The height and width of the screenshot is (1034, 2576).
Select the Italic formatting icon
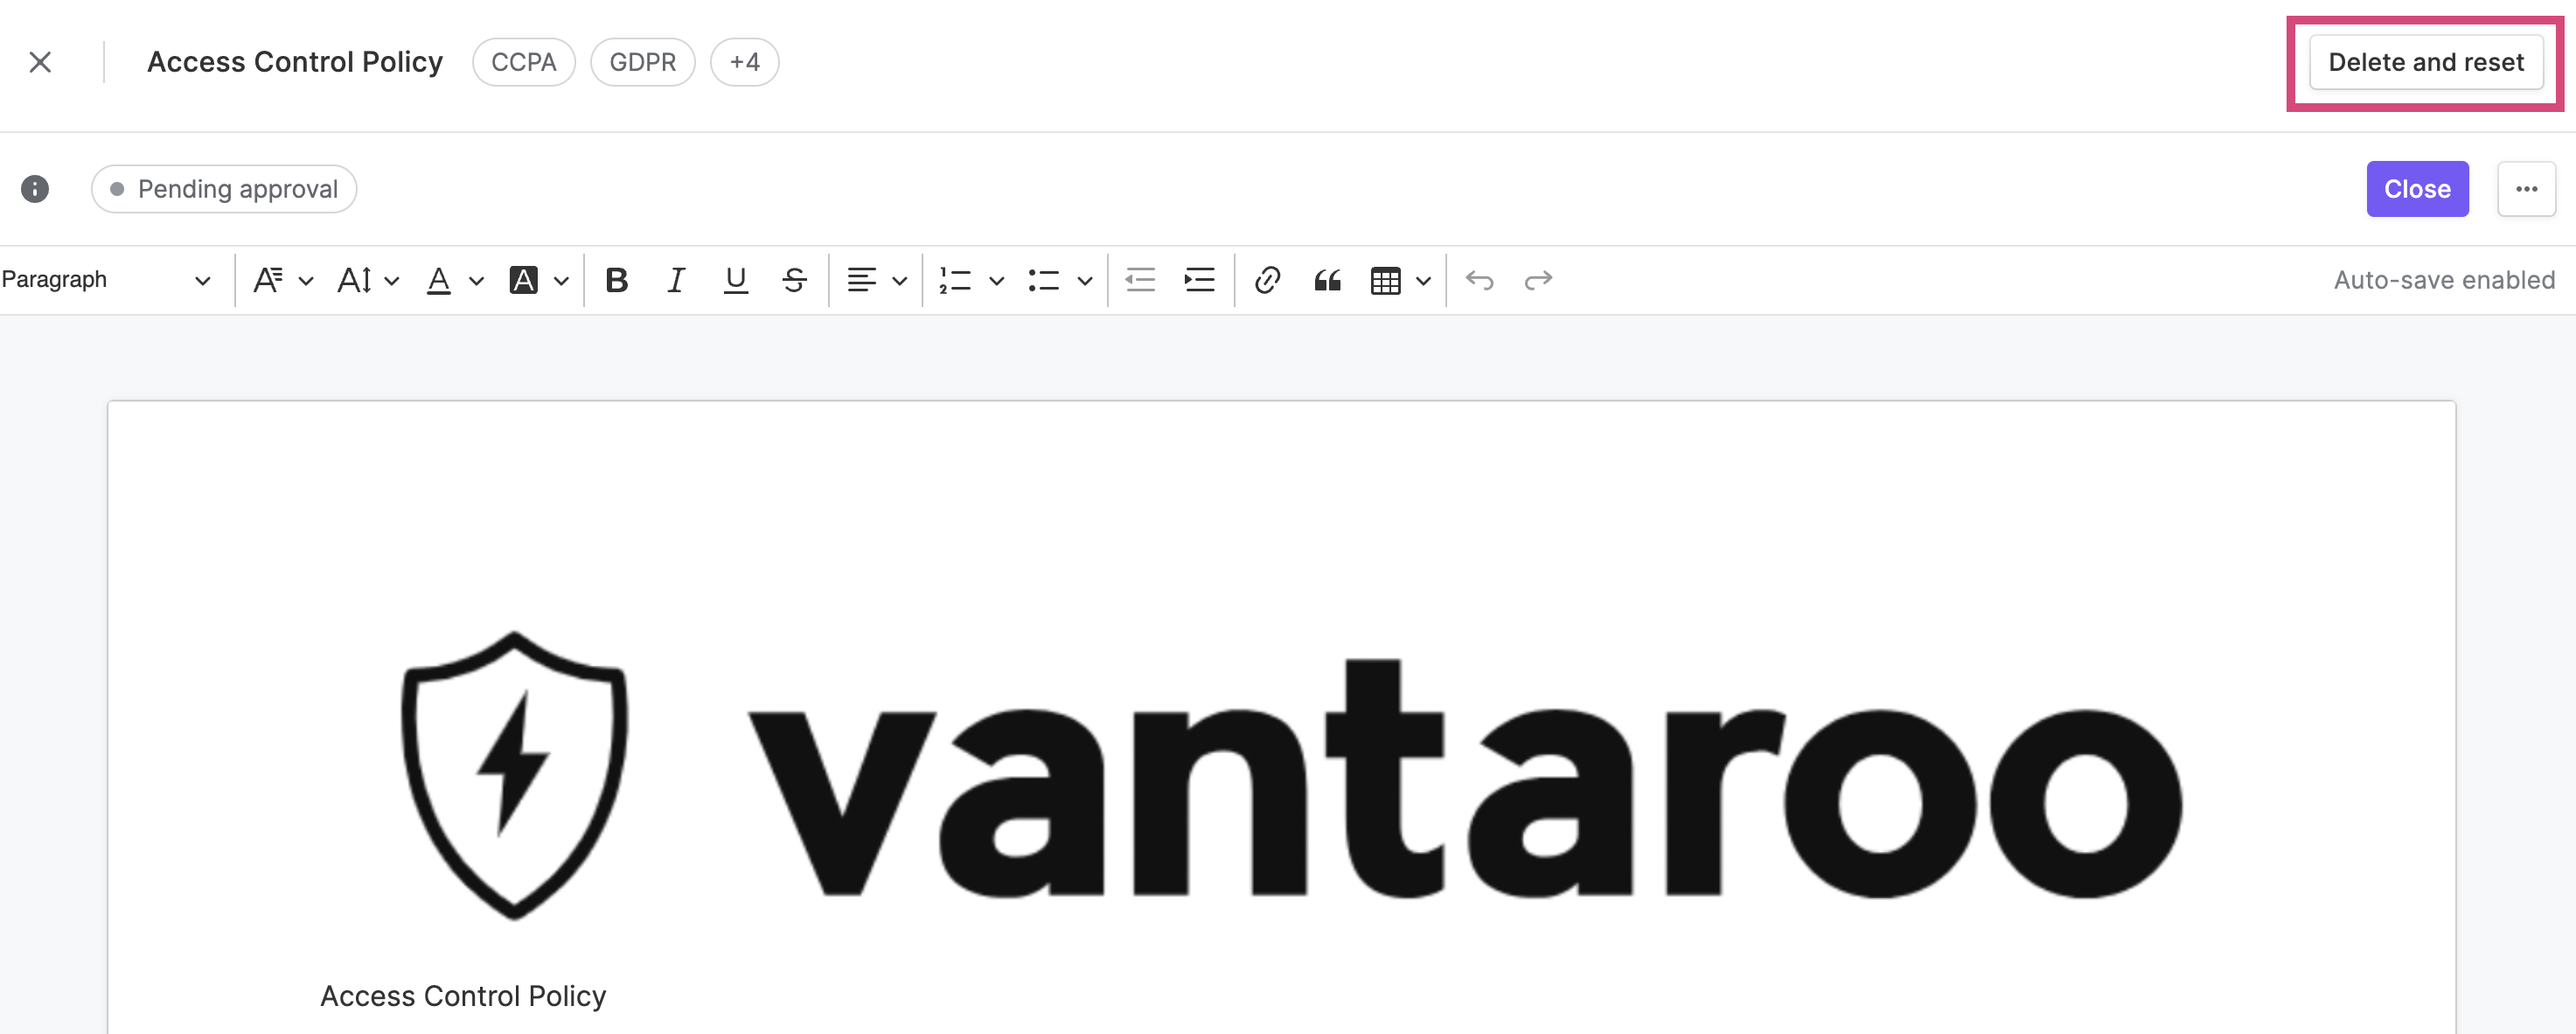pos(673,278)
